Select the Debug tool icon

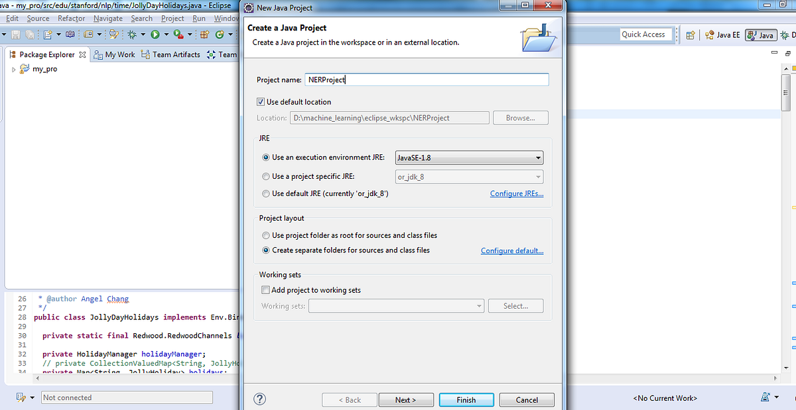click(x=133, y=33)
